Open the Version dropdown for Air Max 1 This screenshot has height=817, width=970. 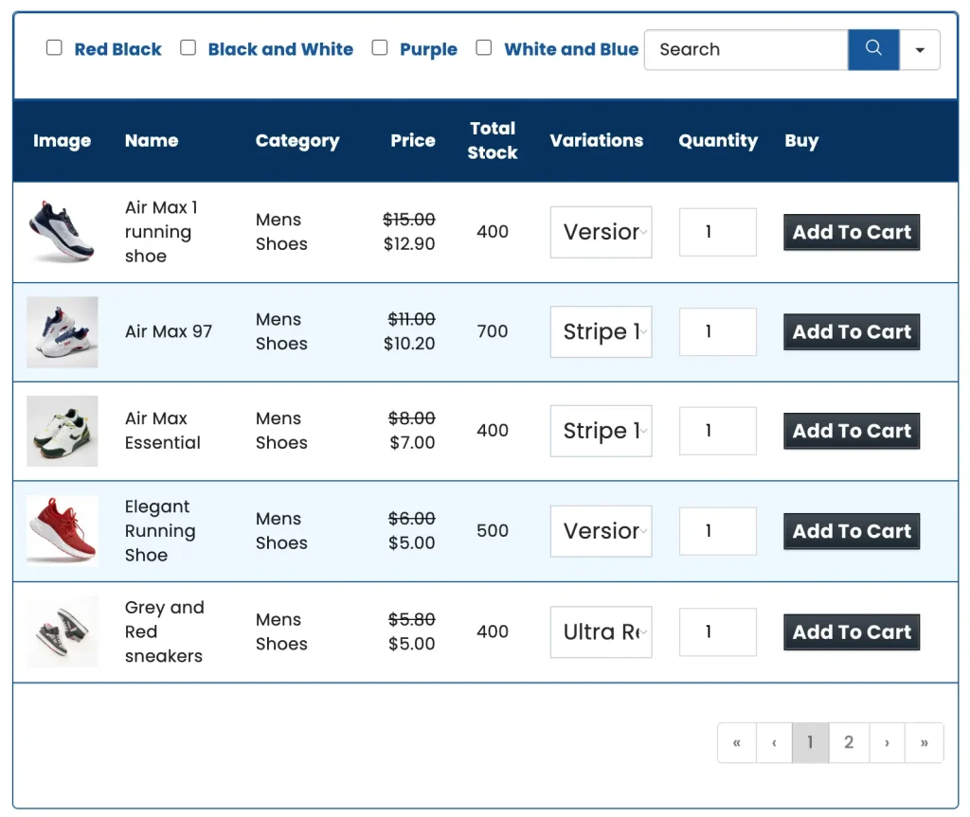tap(601, 232)
